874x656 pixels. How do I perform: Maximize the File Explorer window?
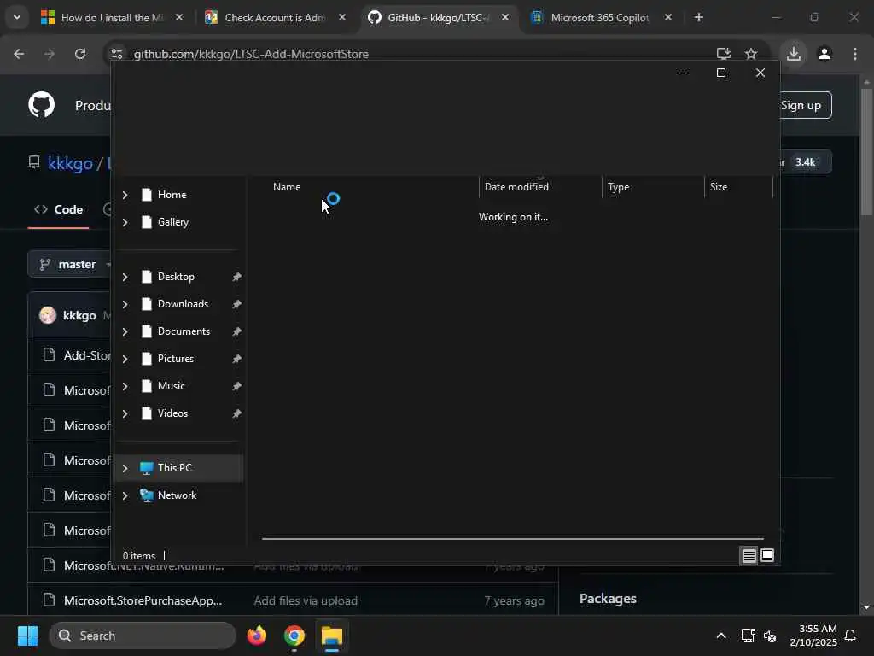[721, 73]
